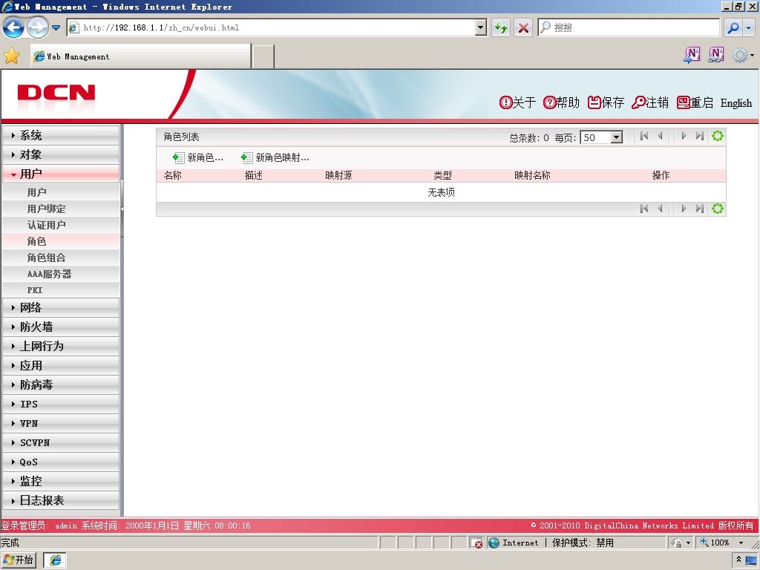Go to next page in top pager
This screenshot has width=760, height=570.
tap(684, 137)
